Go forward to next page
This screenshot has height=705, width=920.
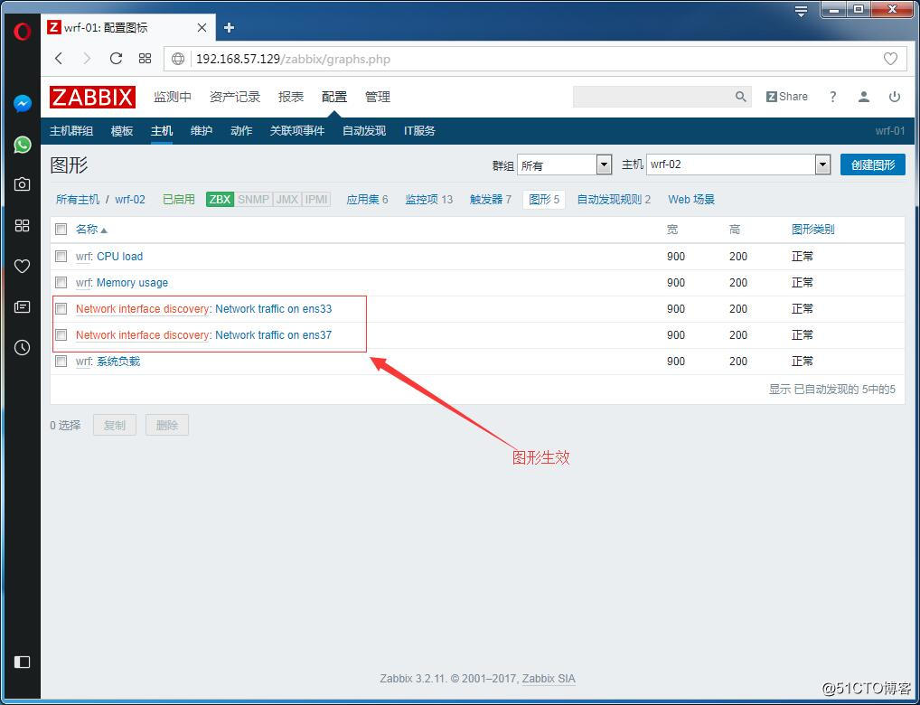coord(87,58)
